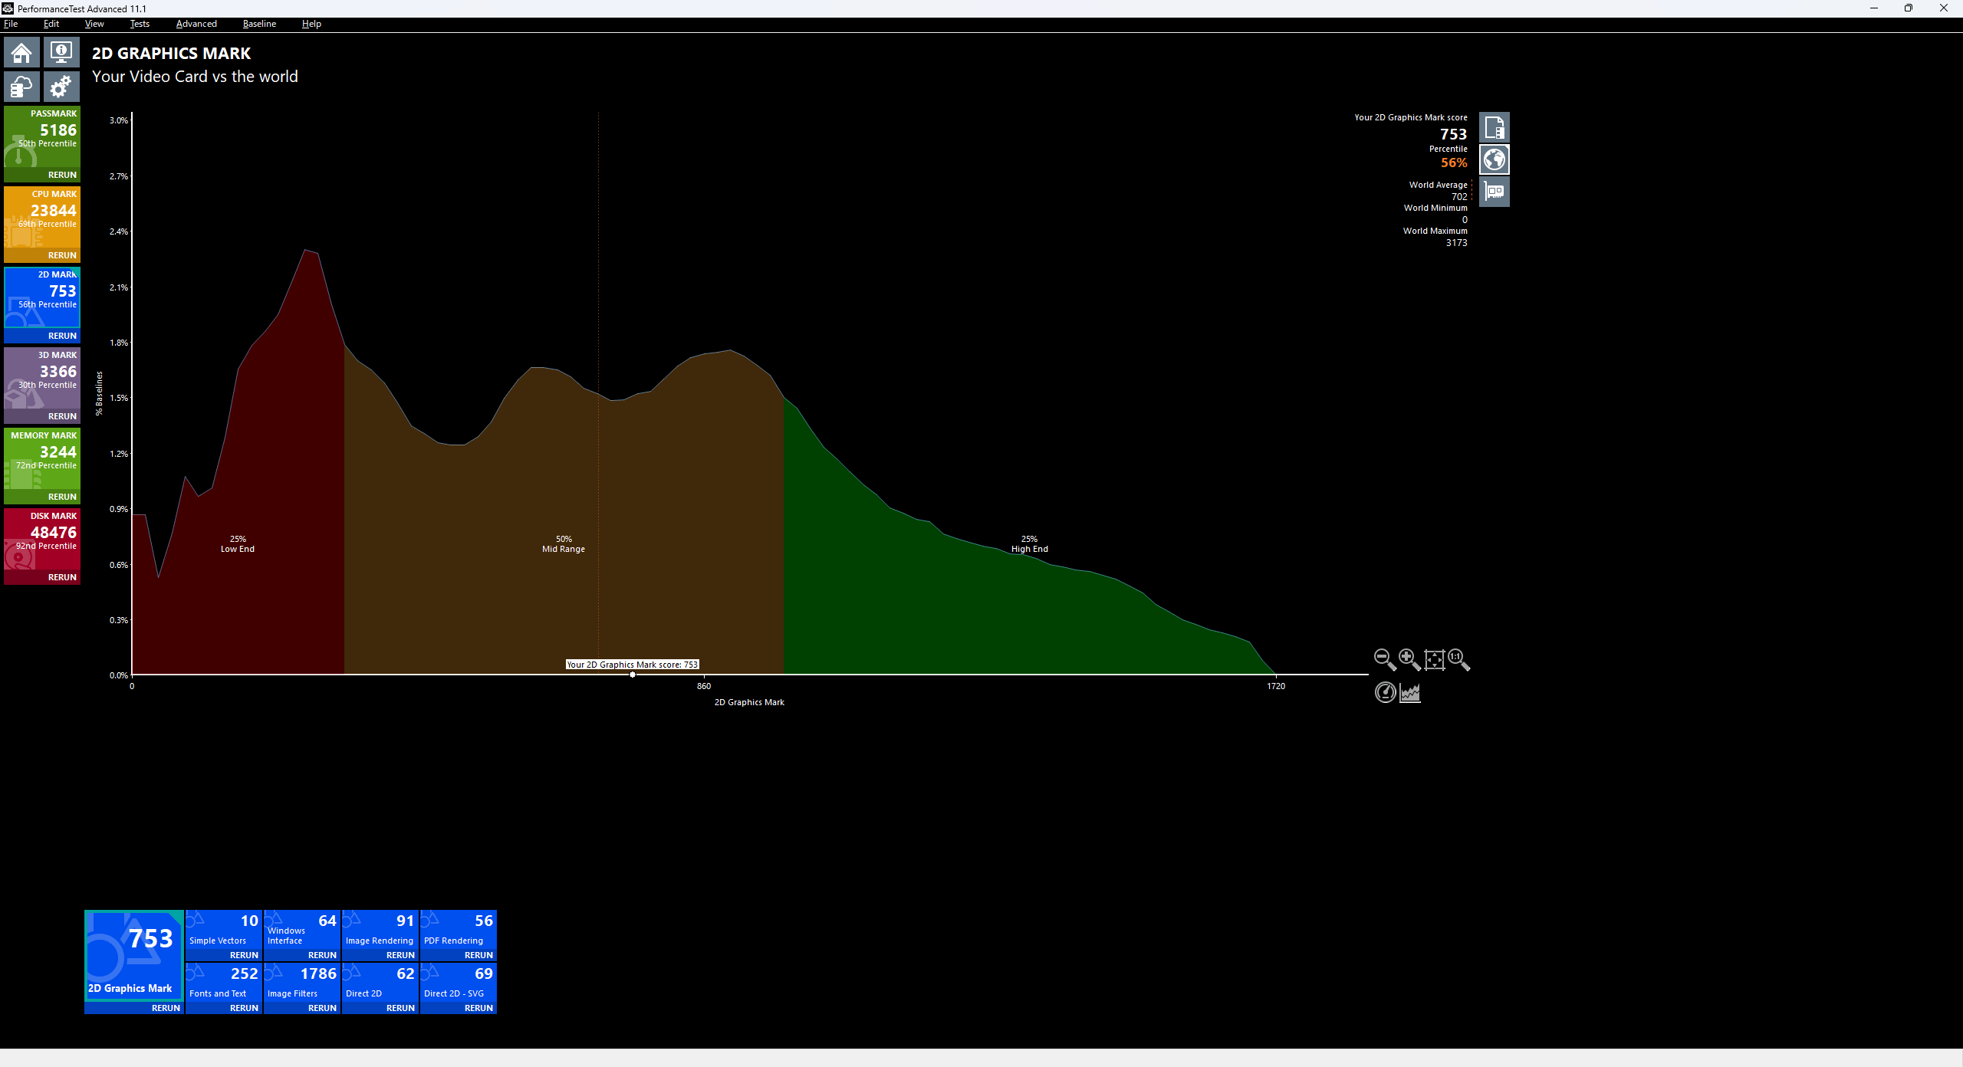Click the score marker on chart axis
The image size is (1963, 1067).
click(633, 675)
